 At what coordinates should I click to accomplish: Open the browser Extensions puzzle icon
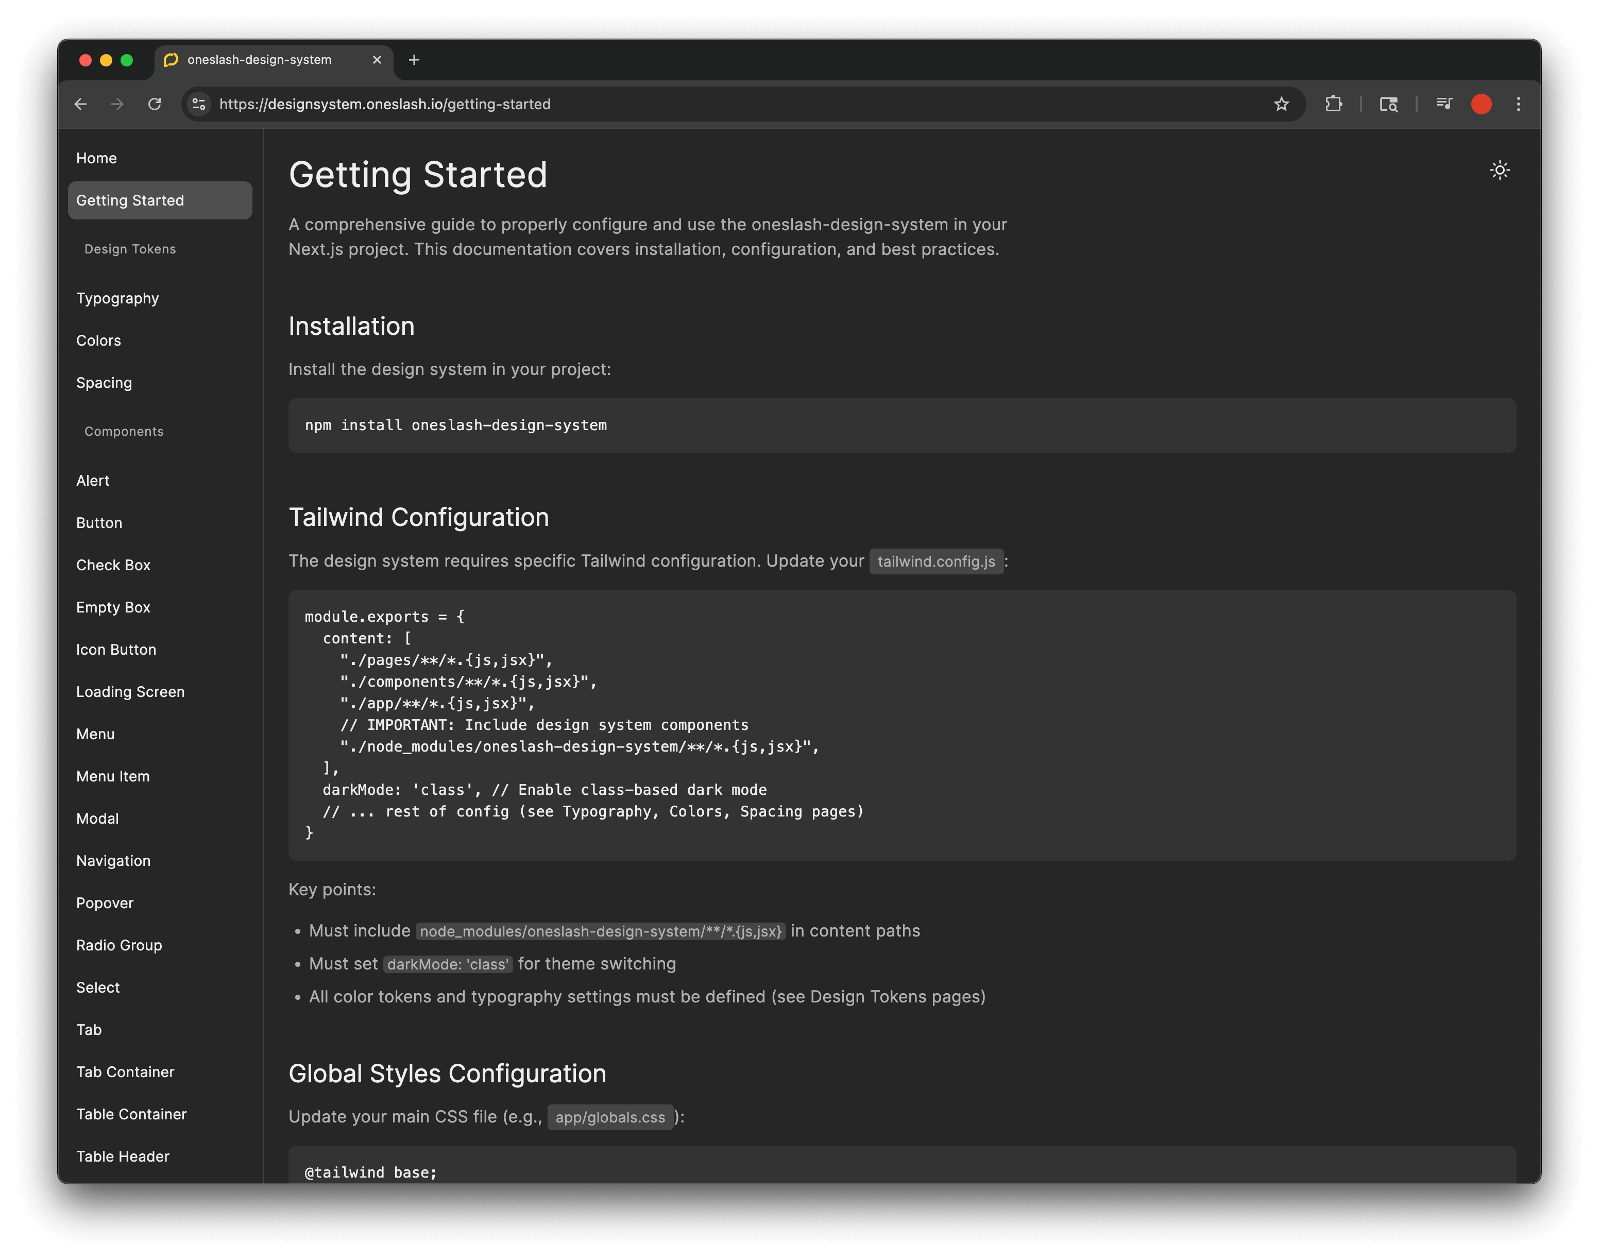1334,104
